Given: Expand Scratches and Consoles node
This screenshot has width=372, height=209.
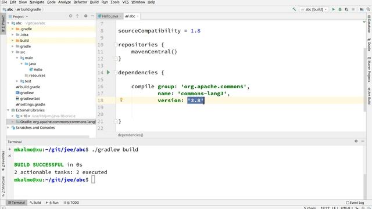Looking at the screenshot, I should [x=8, y=128].
